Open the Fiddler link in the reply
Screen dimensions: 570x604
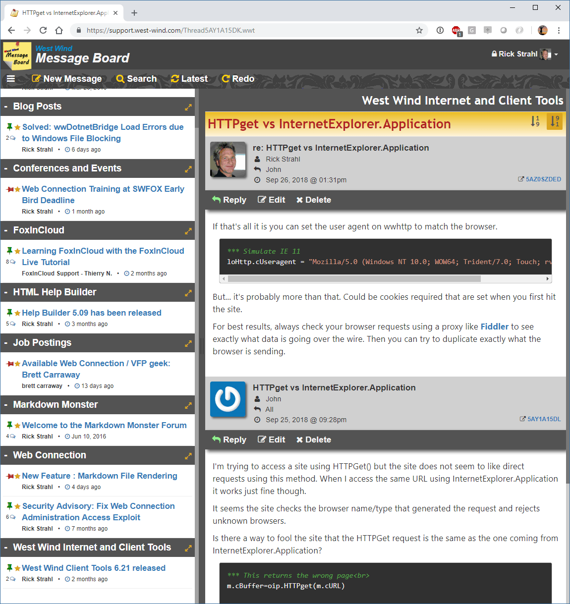coord(494,327)
